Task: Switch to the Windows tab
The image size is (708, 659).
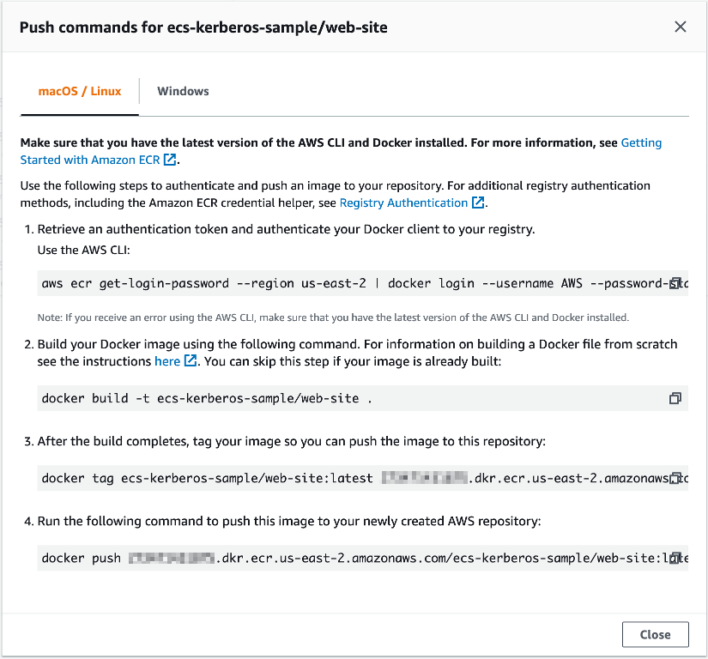Action: (x=182, y=90)
